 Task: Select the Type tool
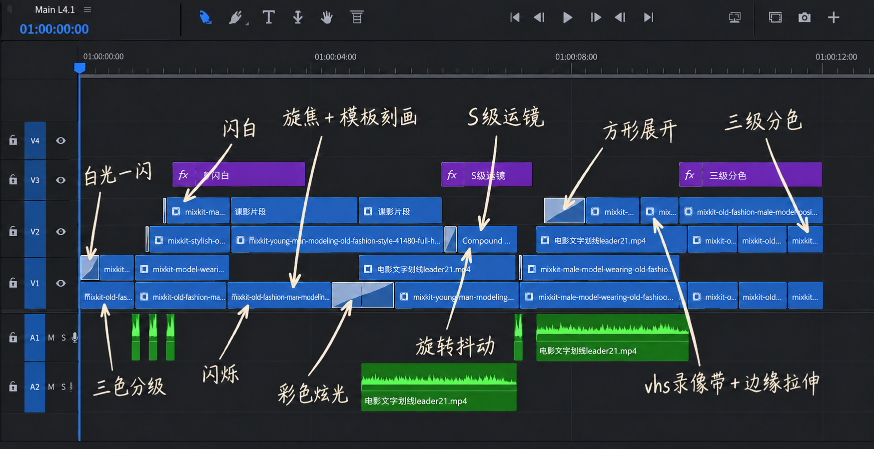268,17
